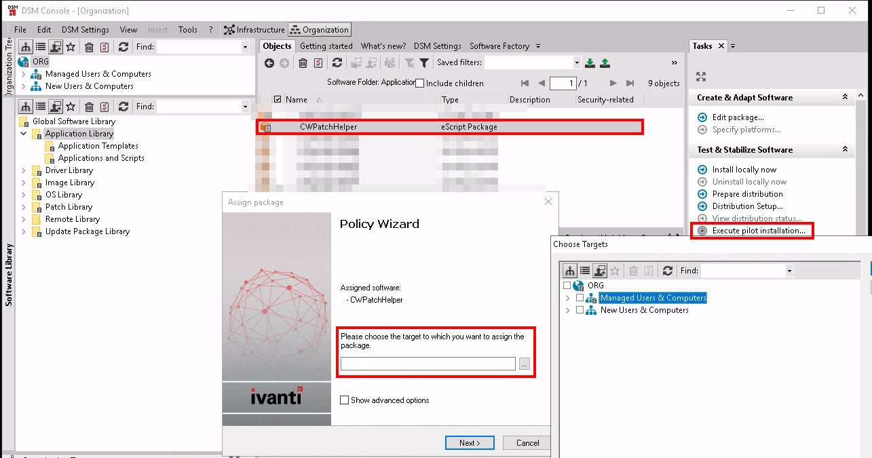Click the Edit package arrow icon
This screenshot has width=872, height=458.
click(702, 117)
